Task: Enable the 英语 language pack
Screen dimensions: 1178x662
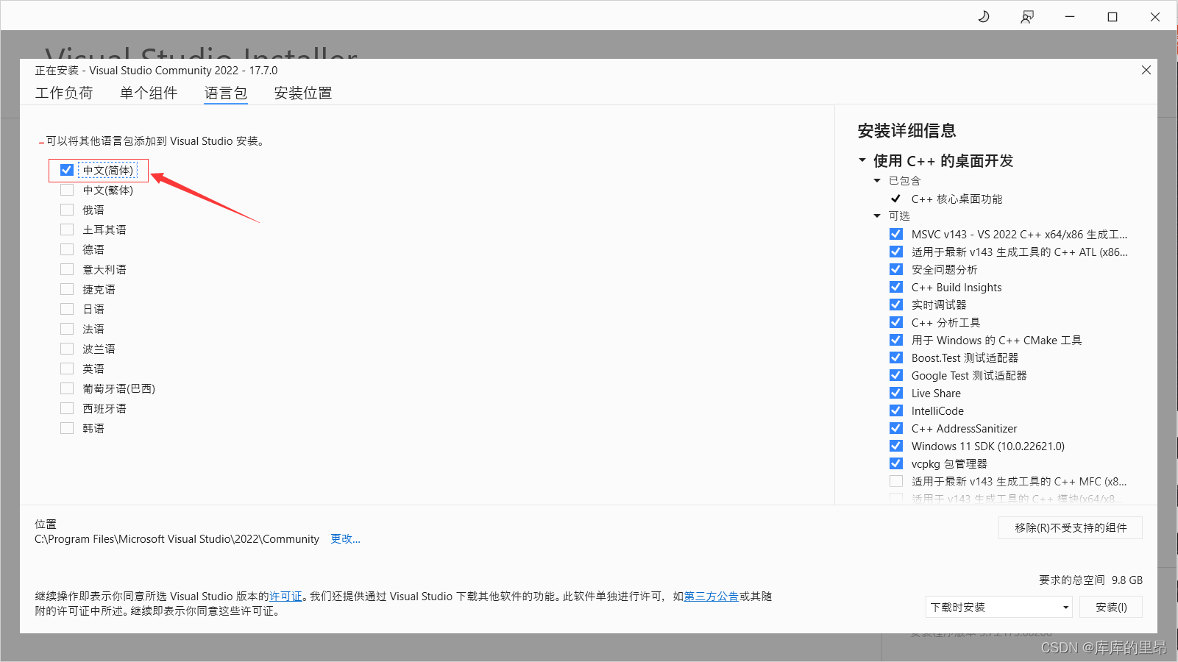Action: pyautogui.click(x=67, y=369)
